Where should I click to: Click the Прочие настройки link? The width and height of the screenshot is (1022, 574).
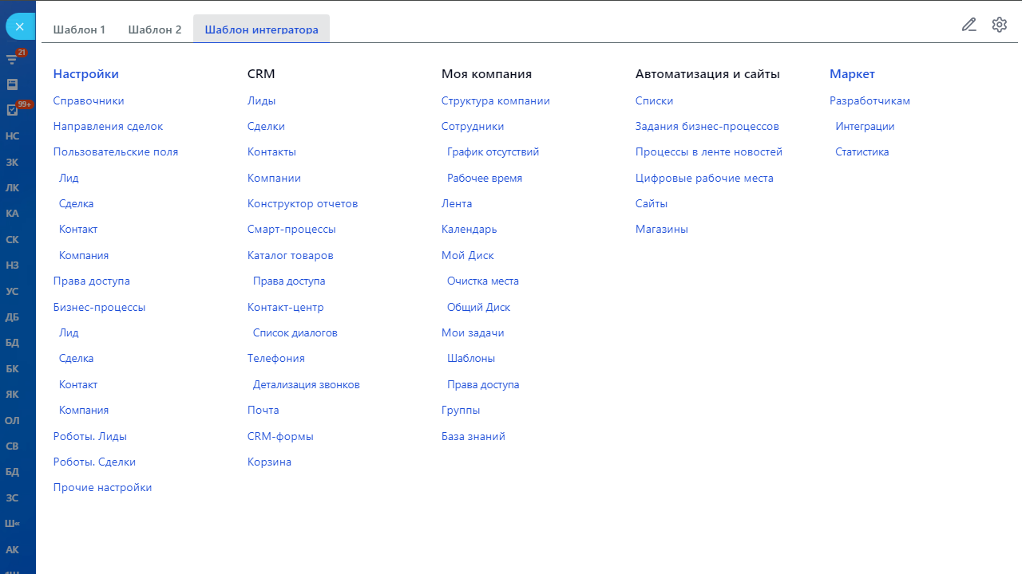102,488
